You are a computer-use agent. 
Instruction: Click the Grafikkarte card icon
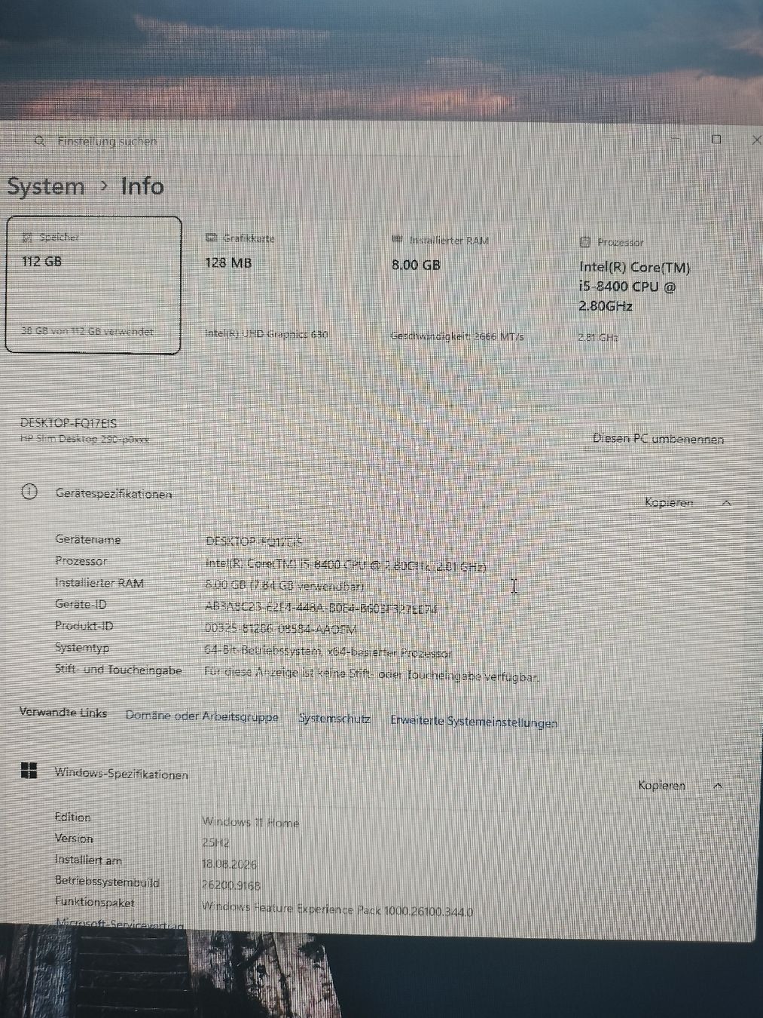coord(211,238)
